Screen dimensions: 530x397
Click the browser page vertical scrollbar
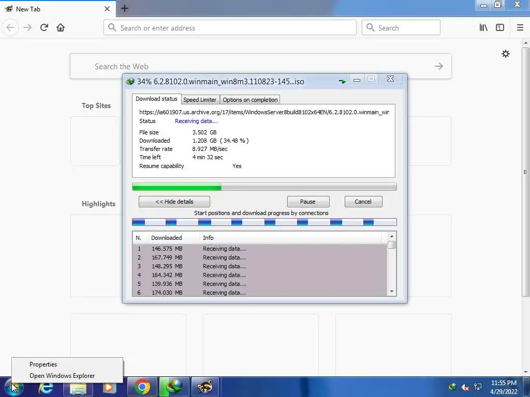point(525,172)
